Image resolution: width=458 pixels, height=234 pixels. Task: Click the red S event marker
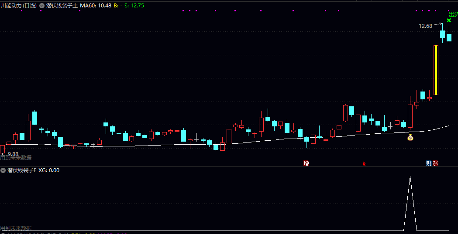click(364, 163)
